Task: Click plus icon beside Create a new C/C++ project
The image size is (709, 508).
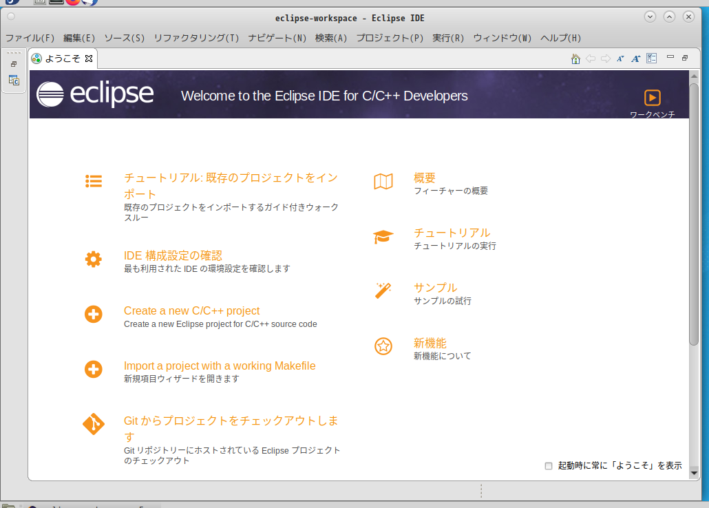Action: point(94,315)
